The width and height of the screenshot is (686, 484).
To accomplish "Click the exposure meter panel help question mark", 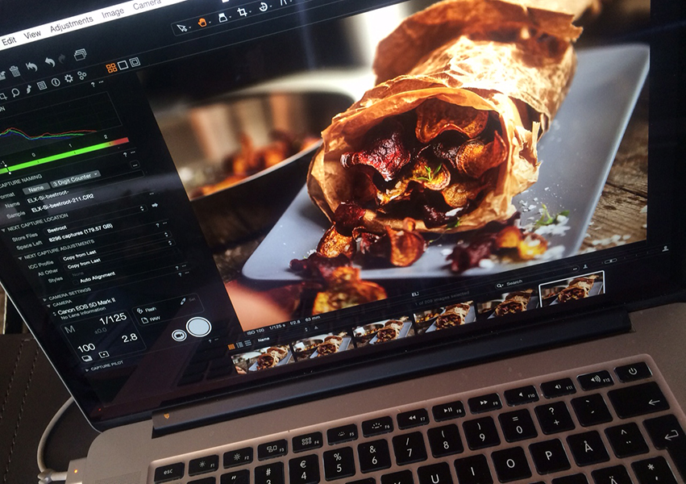I will 125,155.
